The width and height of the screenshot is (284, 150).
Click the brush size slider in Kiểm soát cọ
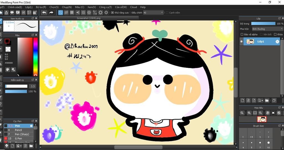tap(16, 86)
